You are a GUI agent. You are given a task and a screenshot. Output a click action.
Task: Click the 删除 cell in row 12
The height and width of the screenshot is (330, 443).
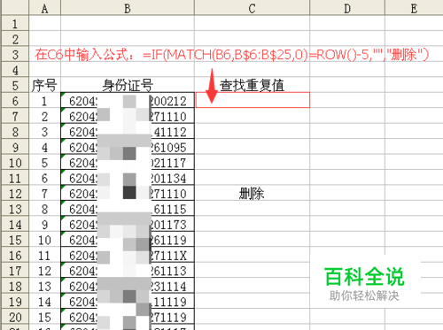(252, 194)
